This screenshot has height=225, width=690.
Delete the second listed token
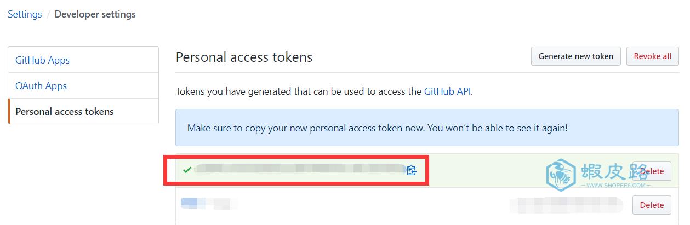[x=652, y=205]
